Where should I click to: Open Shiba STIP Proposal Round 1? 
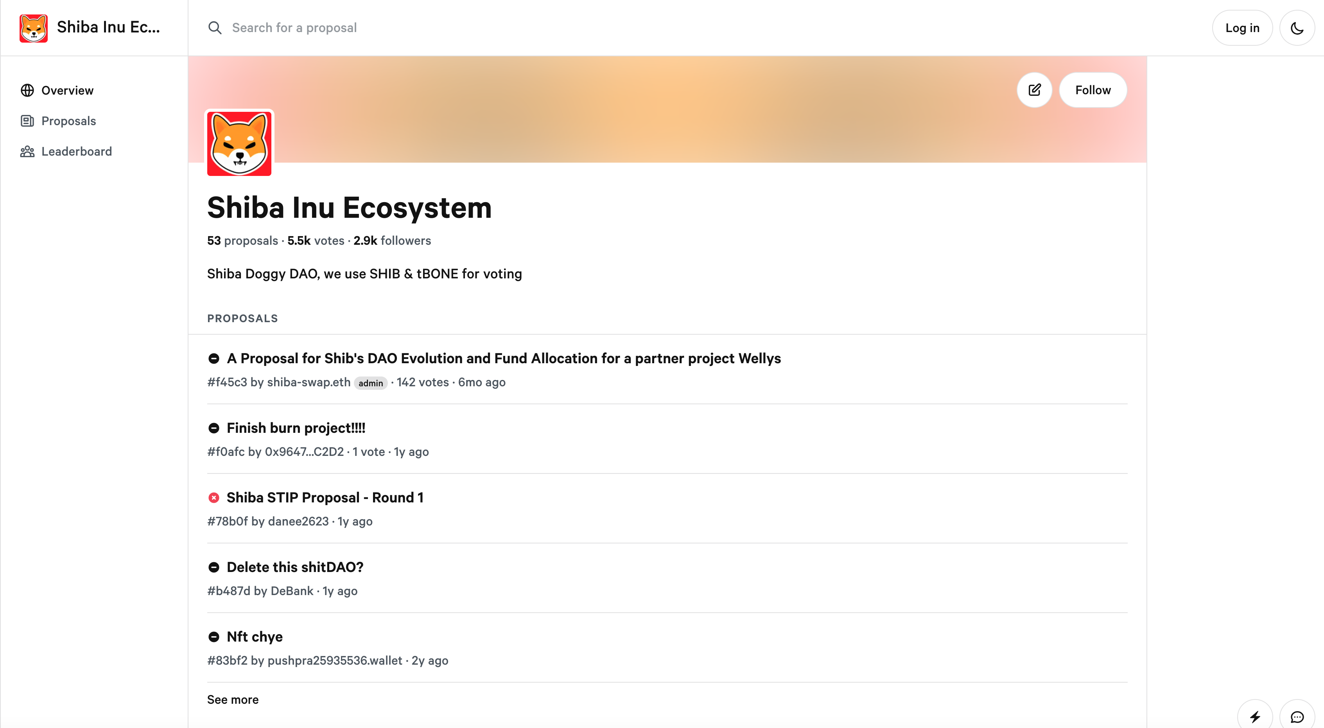[x=324, y=497]
